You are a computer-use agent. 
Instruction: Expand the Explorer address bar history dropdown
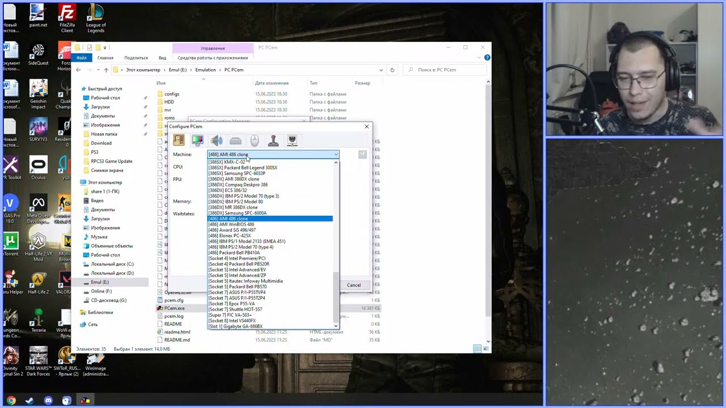click(381, 70)
